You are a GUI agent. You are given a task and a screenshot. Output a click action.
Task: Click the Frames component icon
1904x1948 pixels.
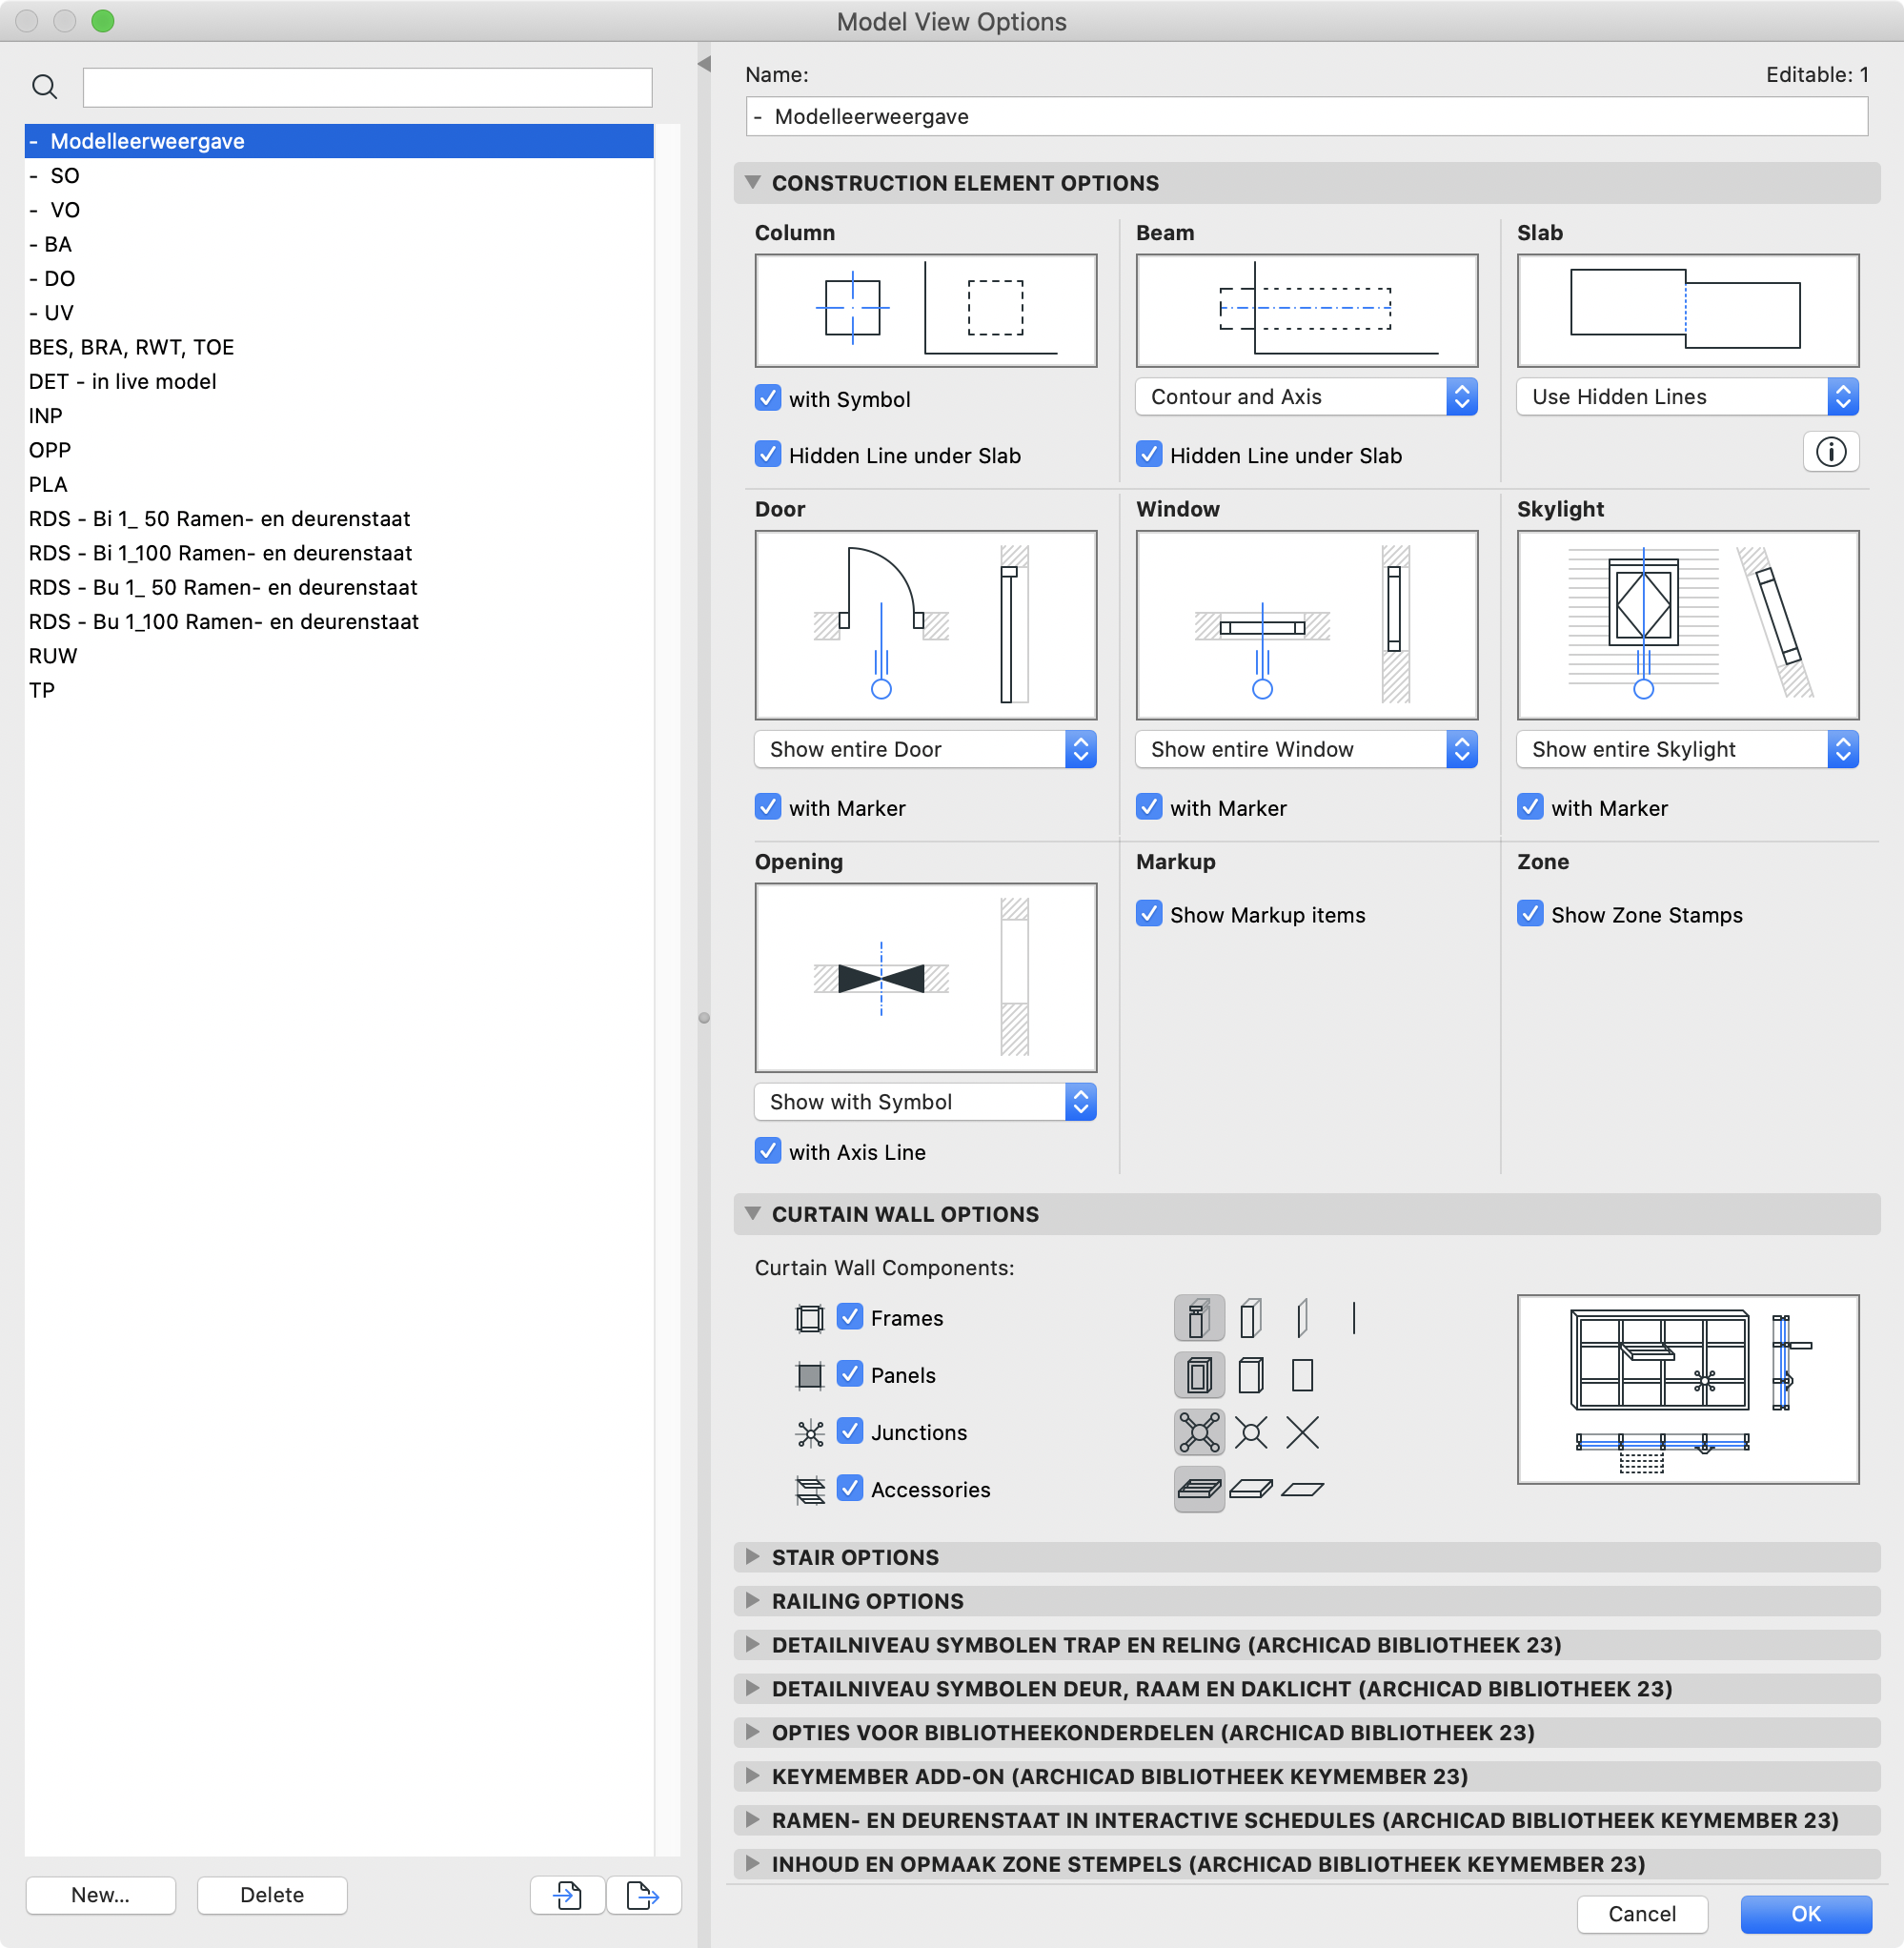[x=809, y=1318]
